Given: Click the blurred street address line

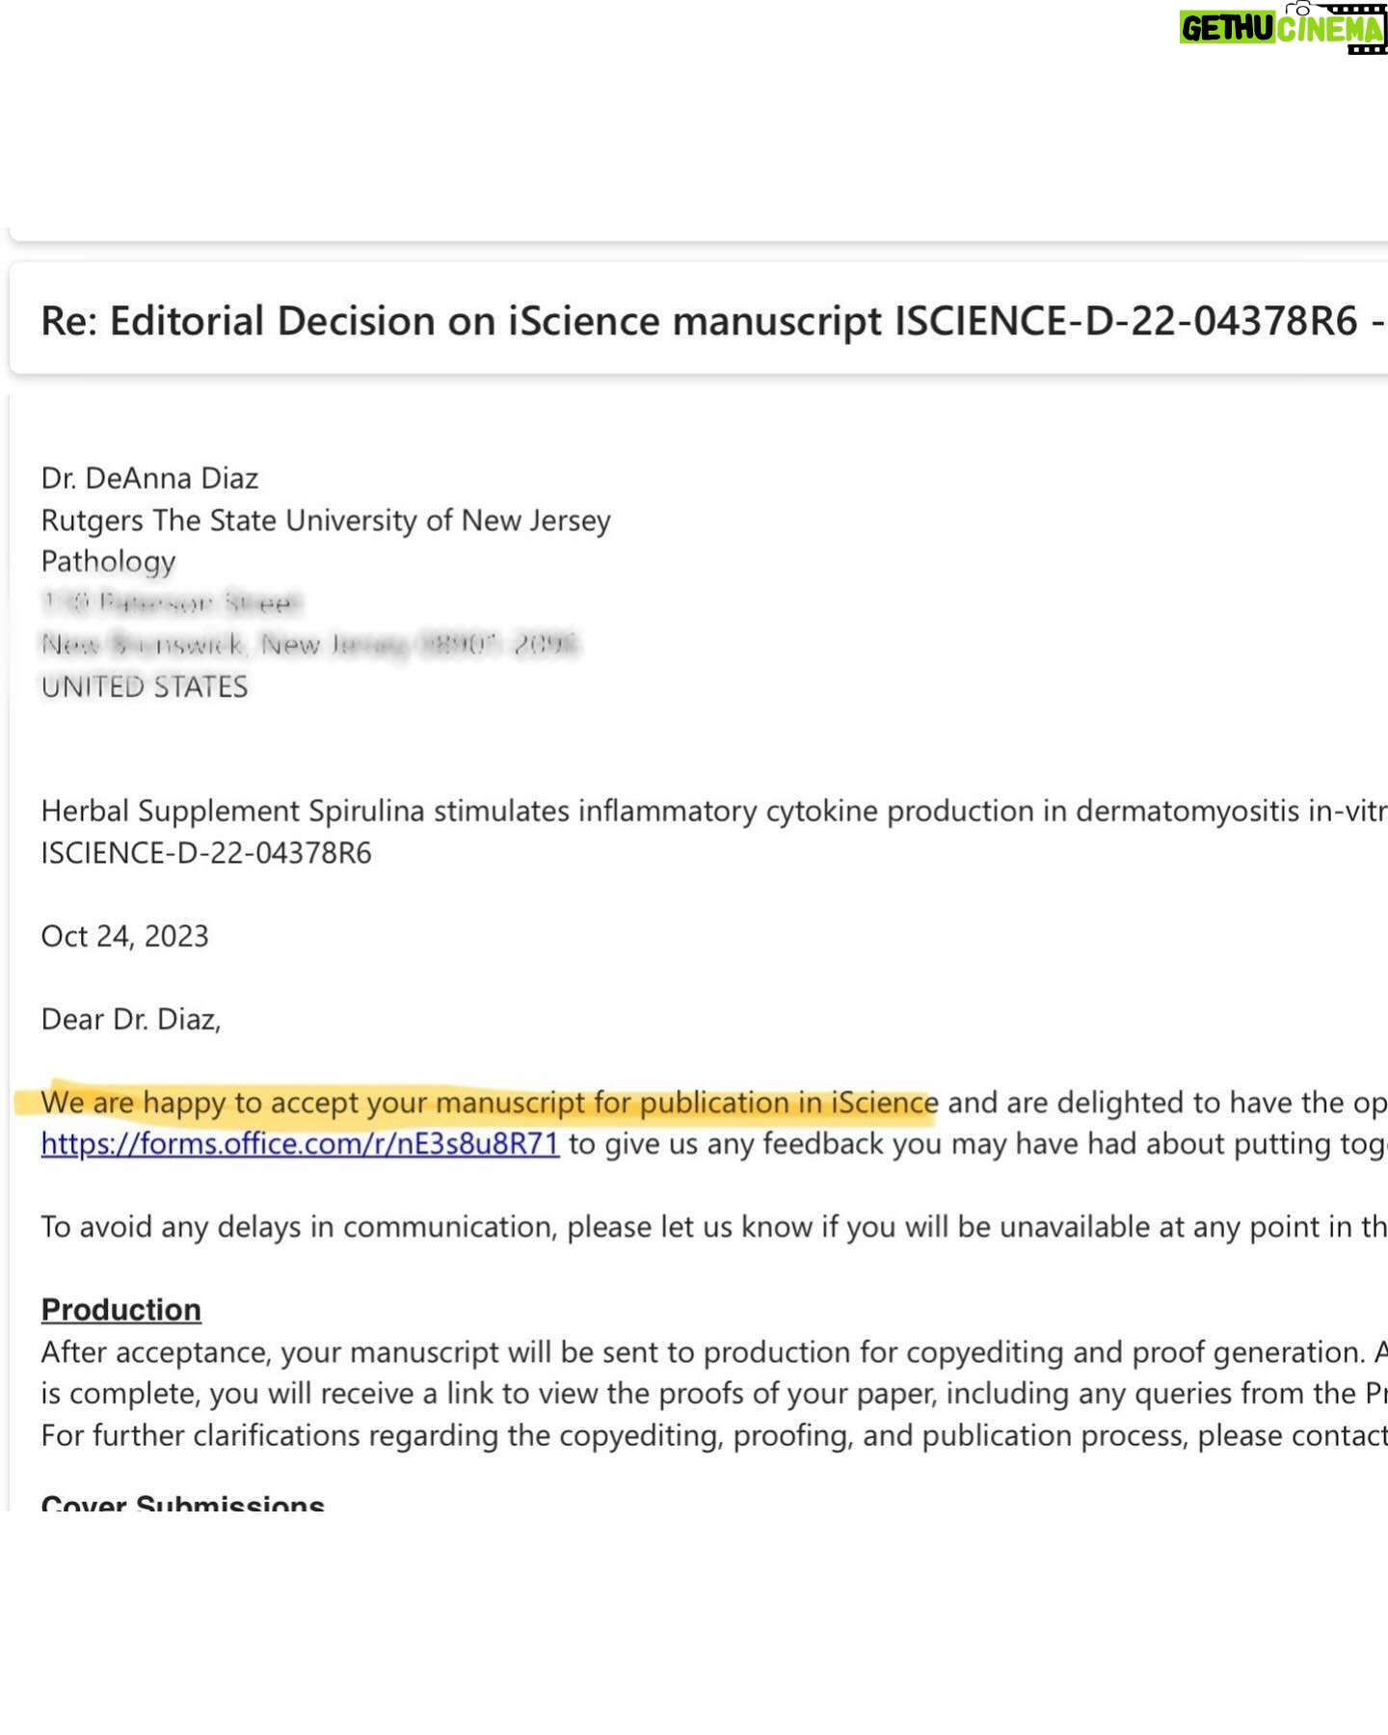Looking at the screenshot, I should 171,603.
